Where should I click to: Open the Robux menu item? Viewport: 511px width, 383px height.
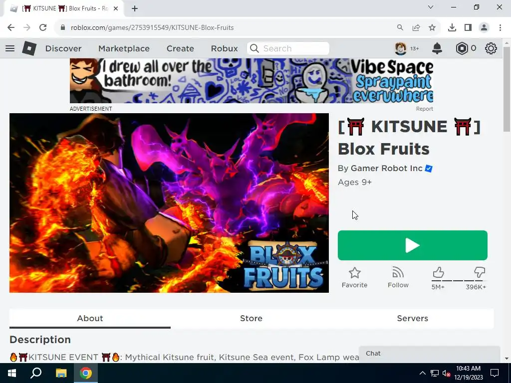224,48
